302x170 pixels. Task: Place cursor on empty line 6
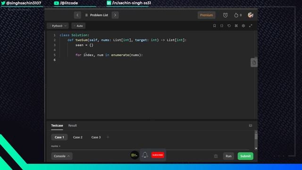coord(152,60)
